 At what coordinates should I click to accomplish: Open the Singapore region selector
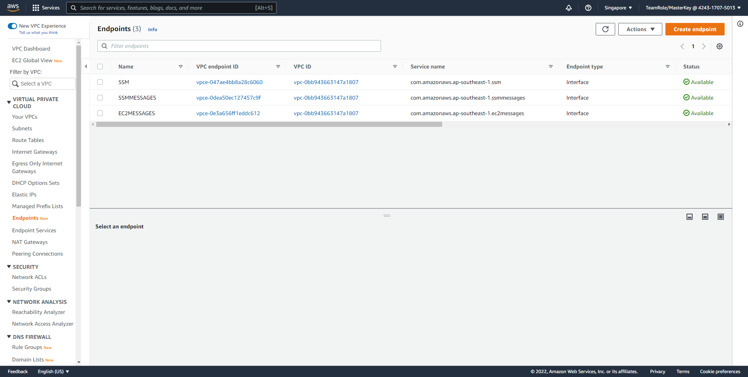[x=618, y=8]
